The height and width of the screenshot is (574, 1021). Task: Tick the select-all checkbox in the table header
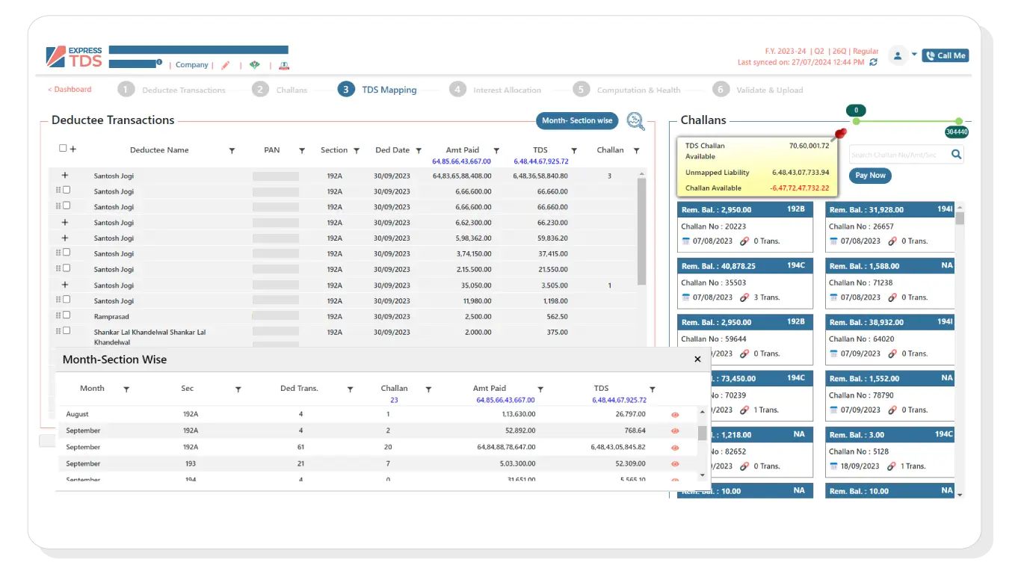[x=63, y=148]
